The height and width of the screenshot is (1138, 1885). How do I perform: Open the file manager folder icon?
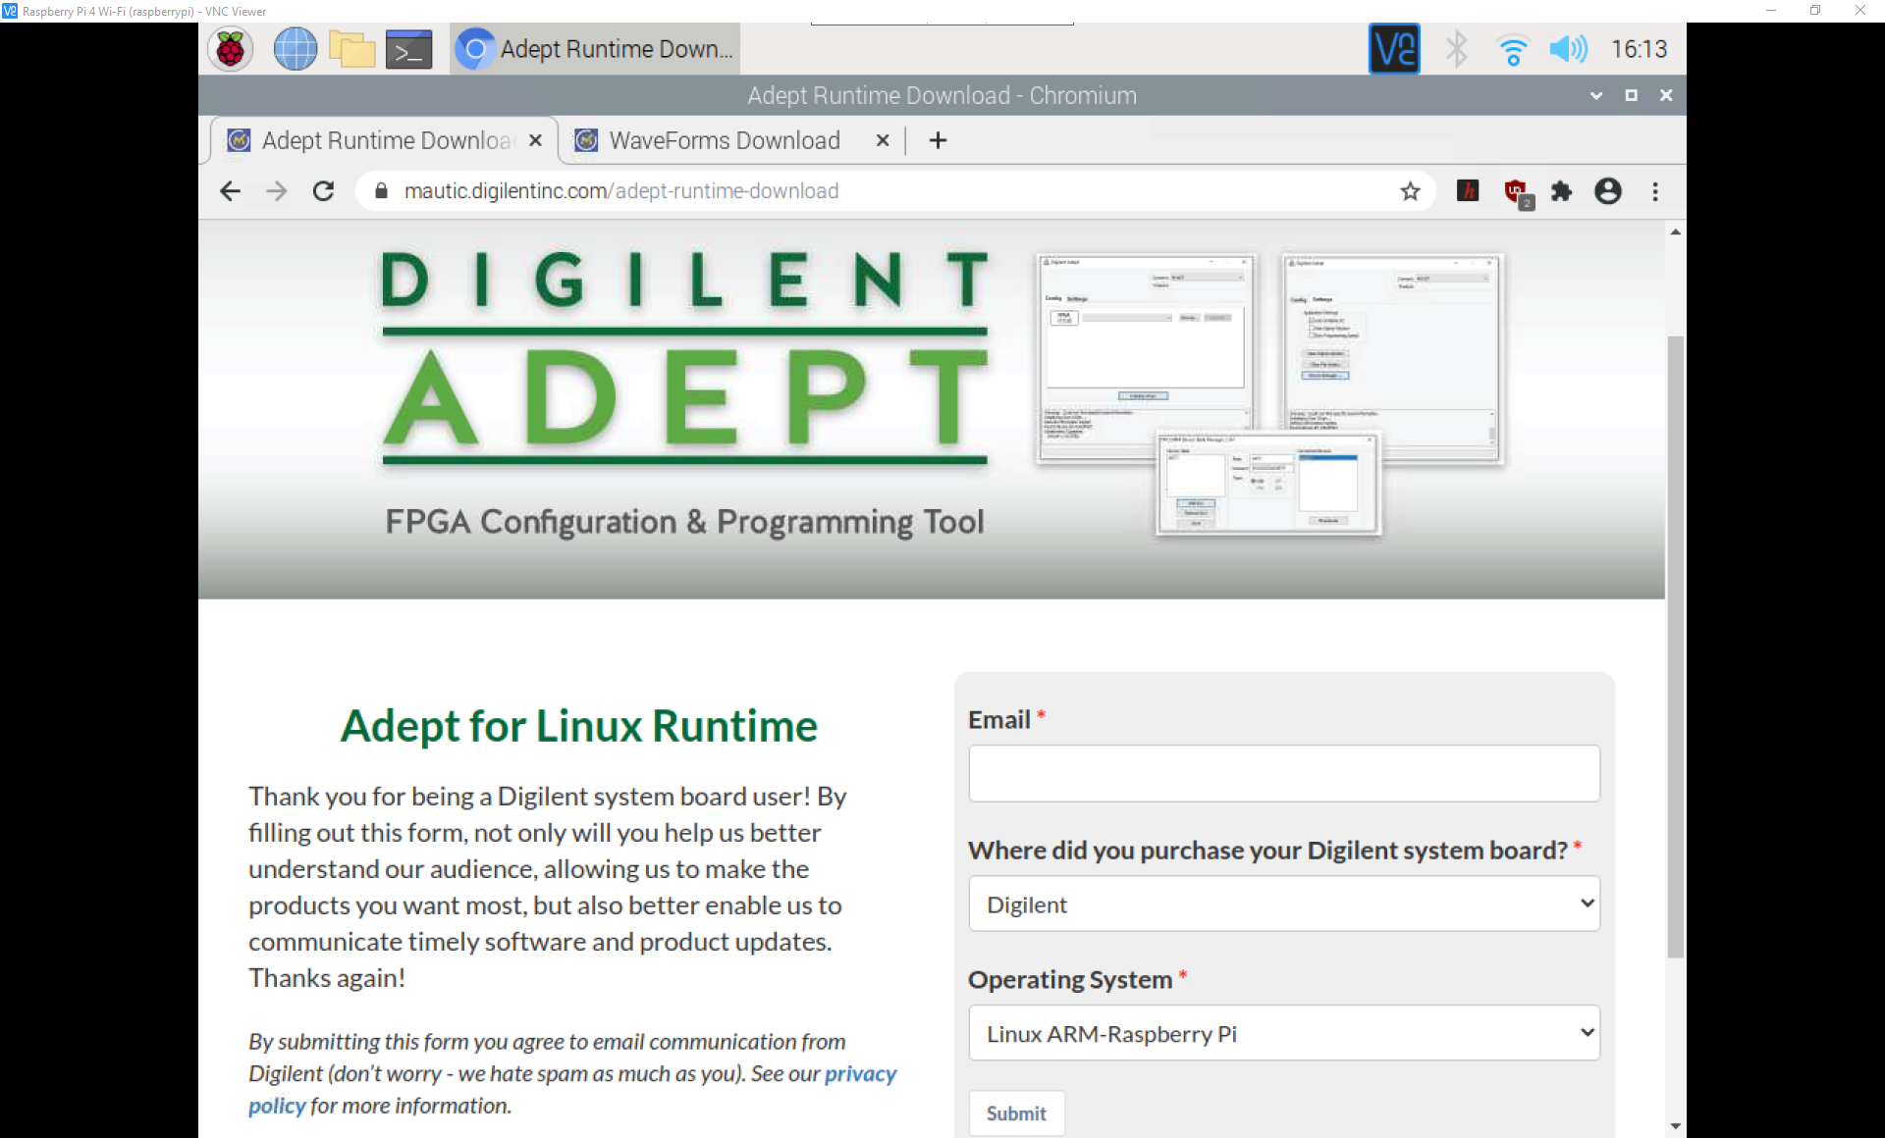351,49
